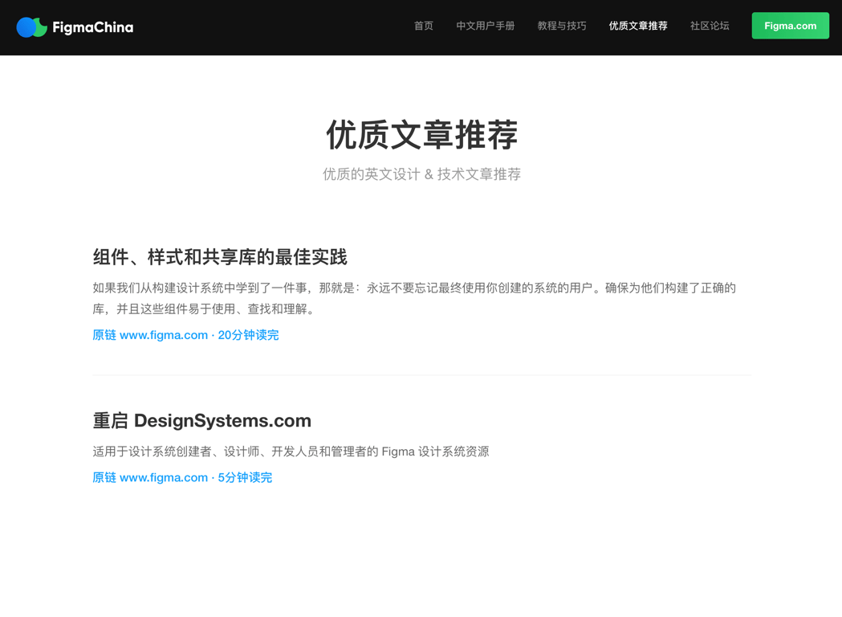Click subtitle 优质的英文设计 & 技术文章推荐

421,174
